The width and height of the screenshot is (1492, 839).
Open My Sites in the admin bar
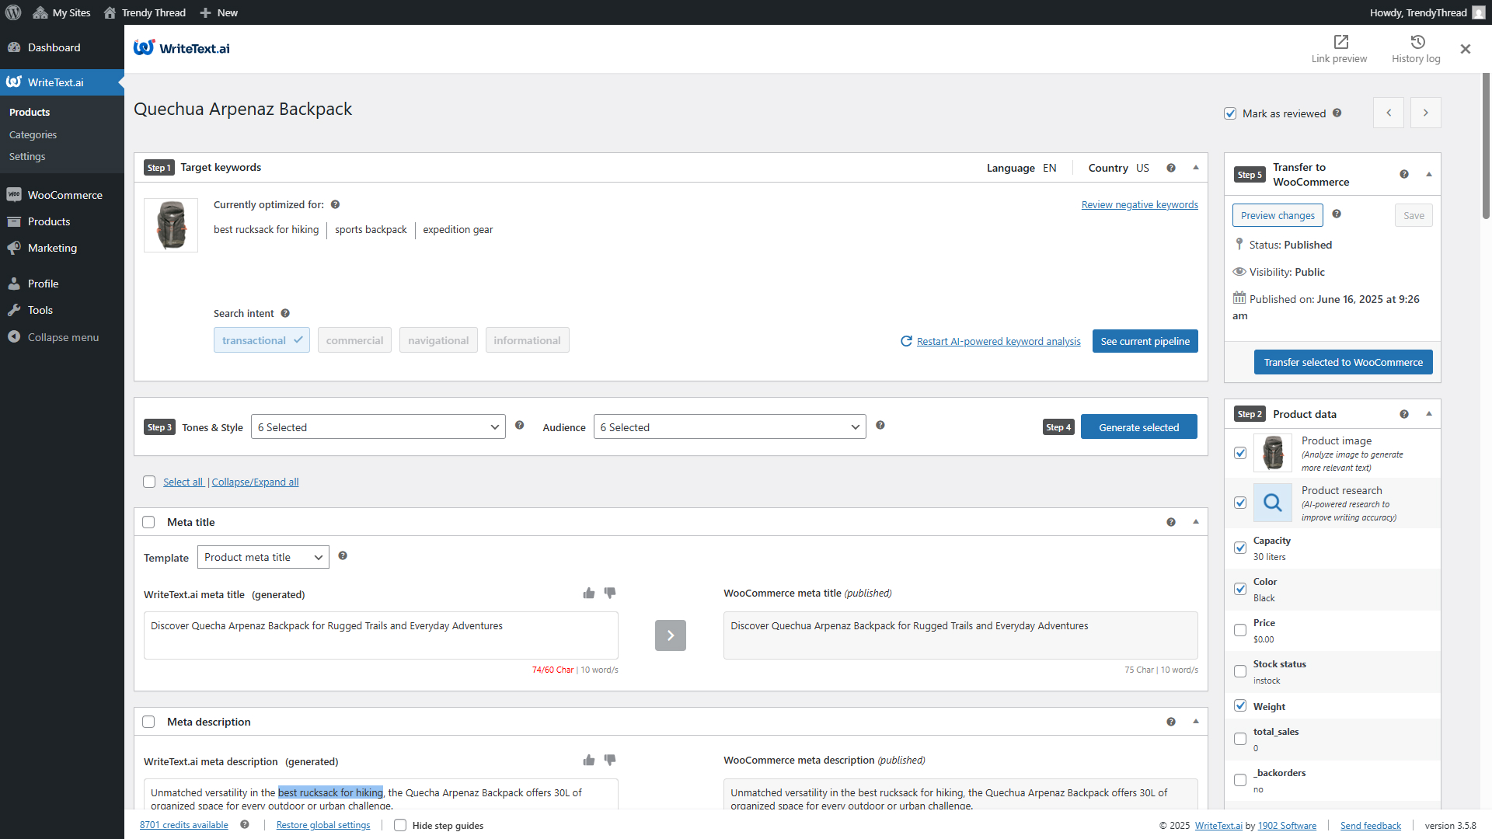tap(61, 12)
